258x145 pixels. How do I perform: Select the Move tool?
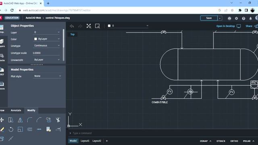click(2, 120)
